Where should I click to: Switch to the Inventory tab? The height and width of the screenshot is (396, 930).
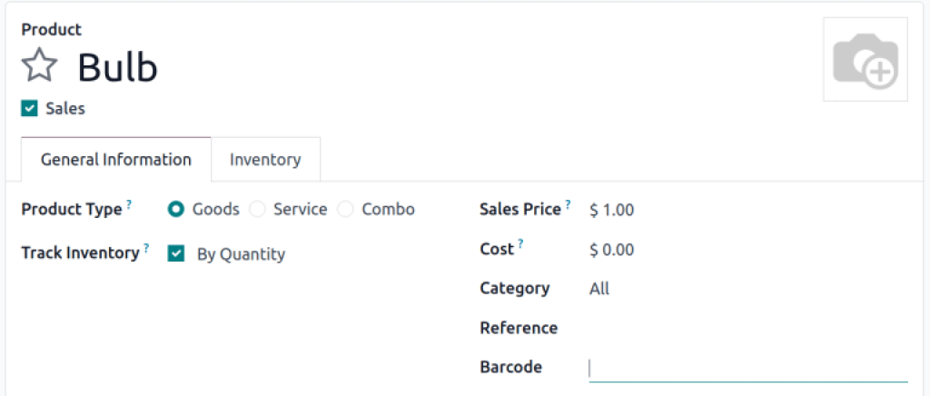(x=265, y=160)
